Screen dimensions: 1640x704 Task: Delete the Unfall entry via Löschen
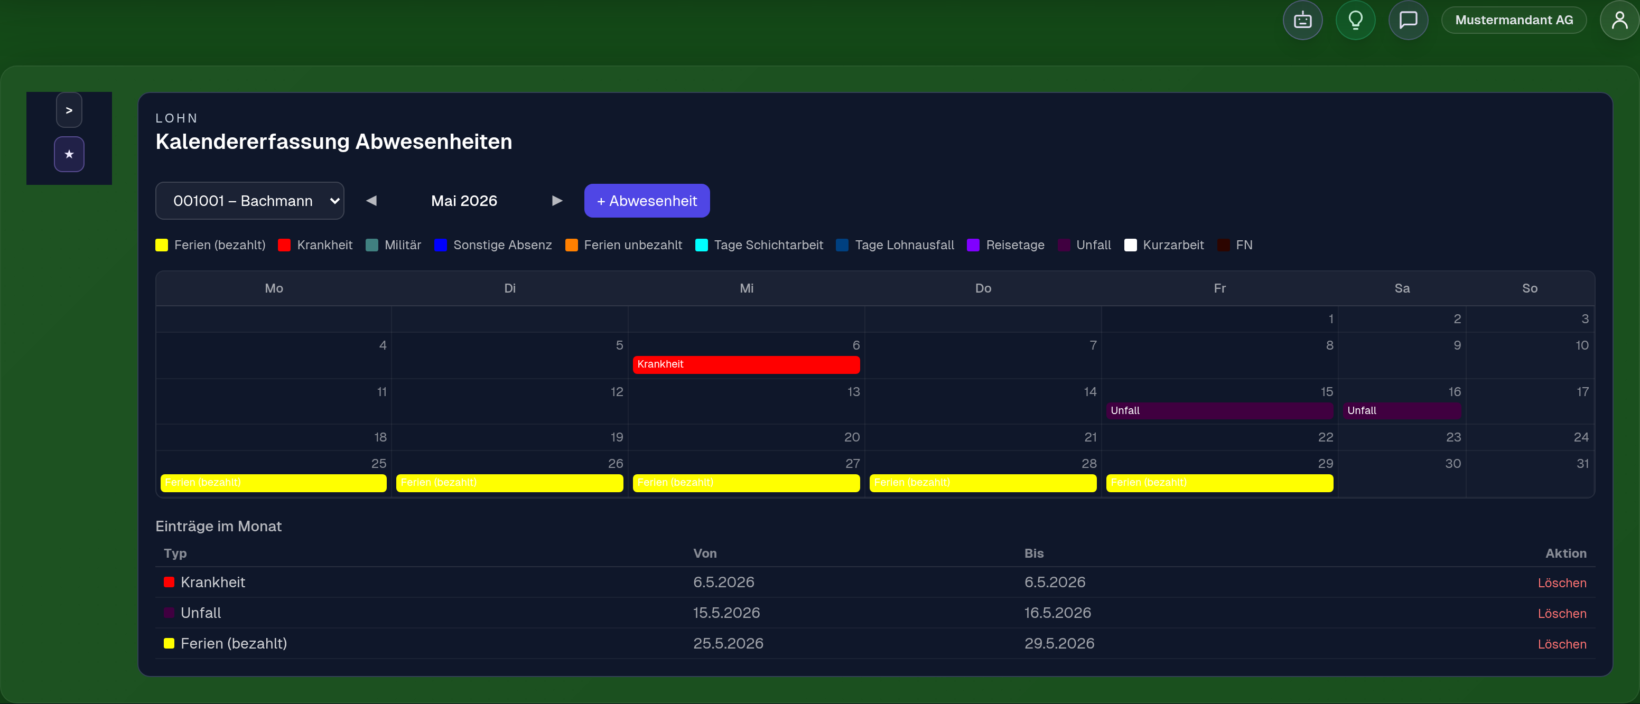tap(1562, 613)
